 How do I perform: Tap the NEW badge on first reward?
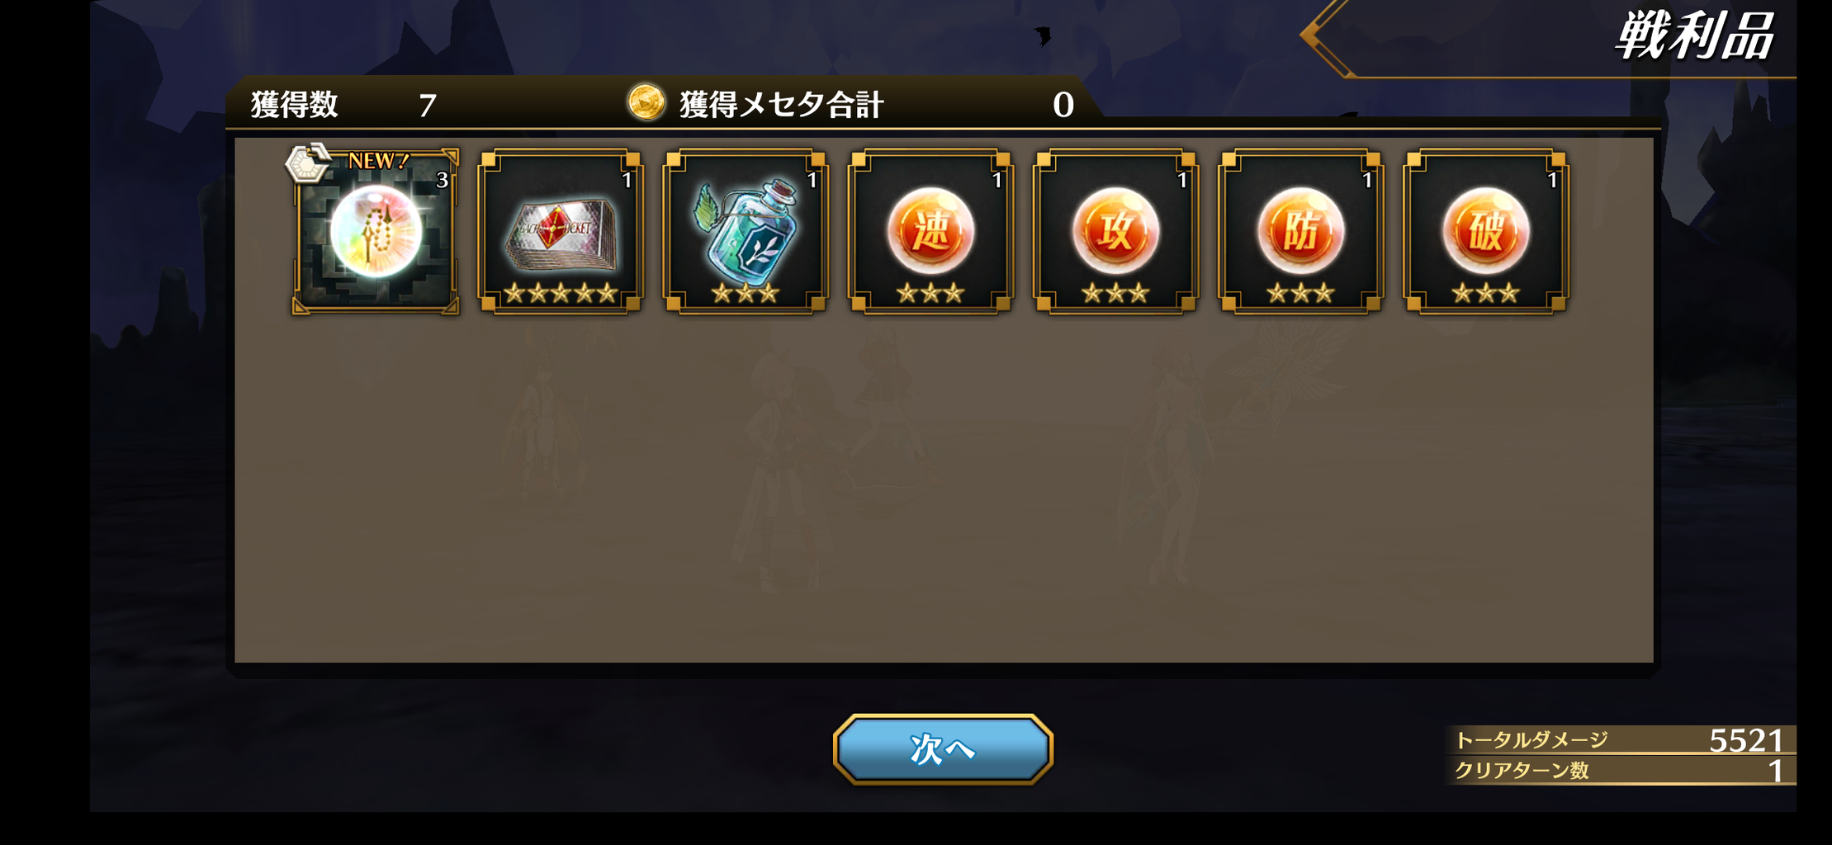[x=378, y=161]
